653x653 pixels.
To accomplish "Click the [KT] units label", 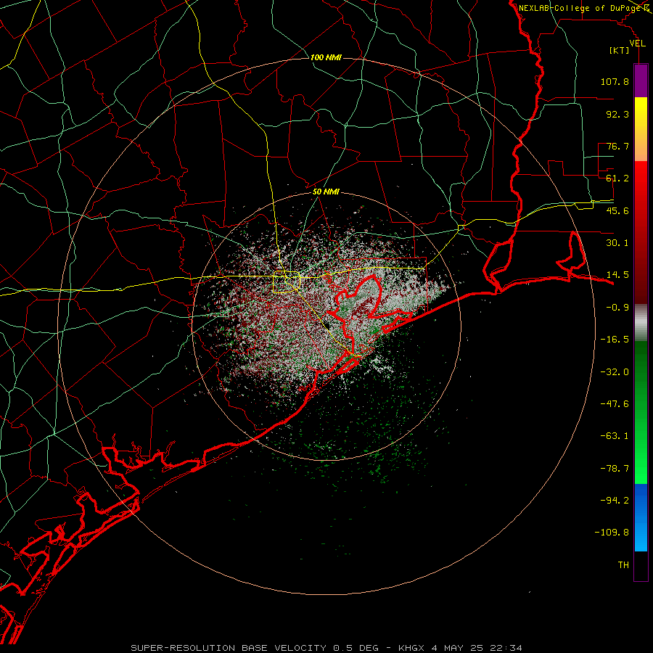I will tap(620, 50).
